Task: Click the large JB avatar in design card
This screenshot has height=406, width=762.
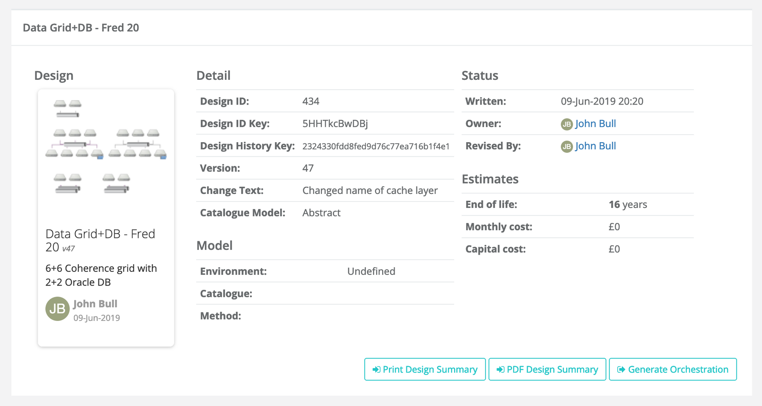Action: [x=57, y=309]
